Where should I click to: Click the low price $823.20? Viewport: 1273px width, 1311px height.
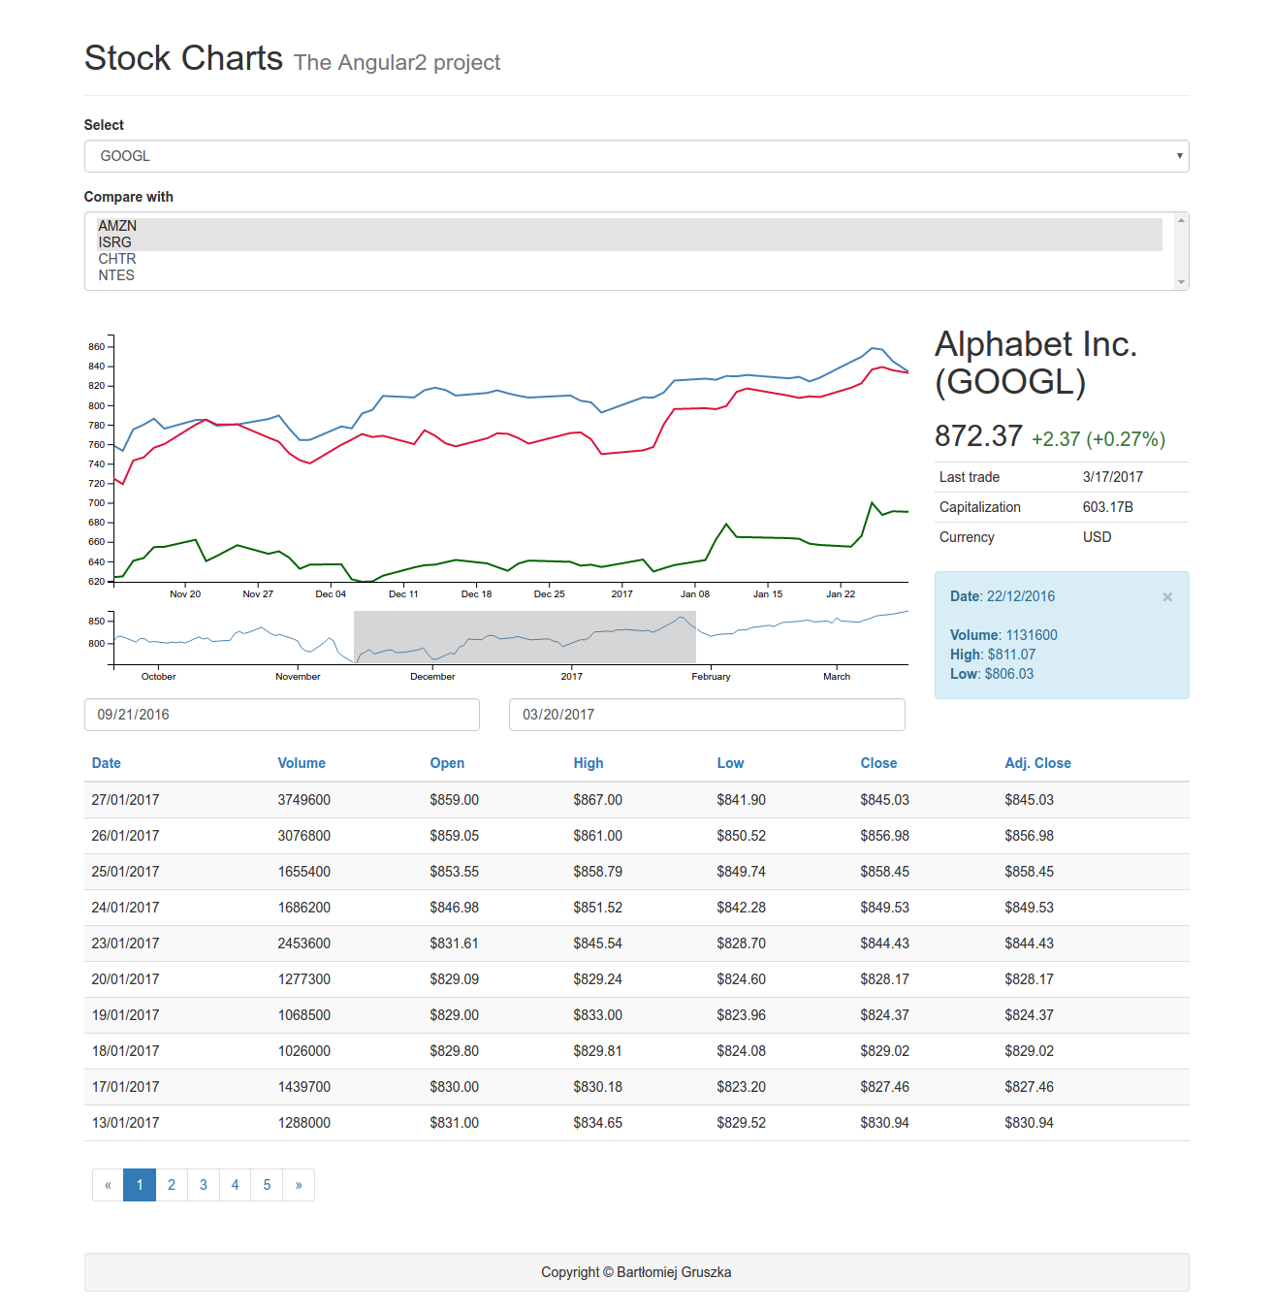pyautogui.click(x=742, y=1087)
